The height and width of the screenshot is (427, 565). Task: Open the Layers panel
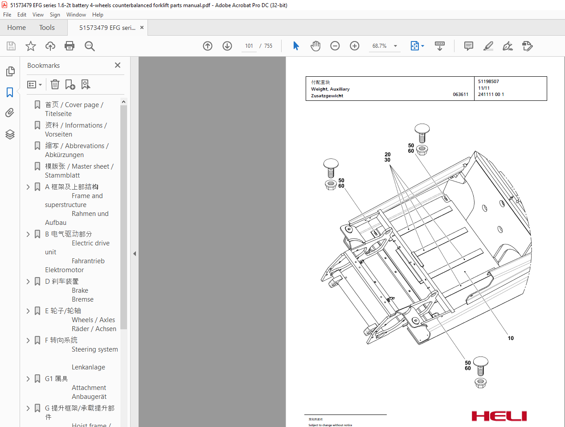click(x=10, y=134)
